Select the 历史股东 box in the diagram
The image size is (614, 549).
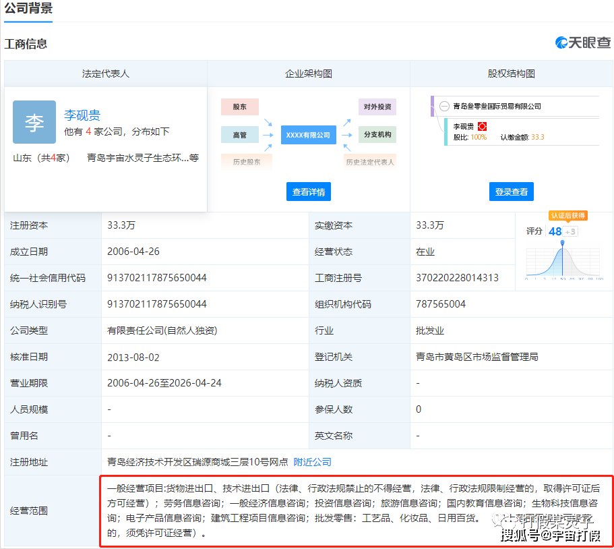tap(247, 162)
